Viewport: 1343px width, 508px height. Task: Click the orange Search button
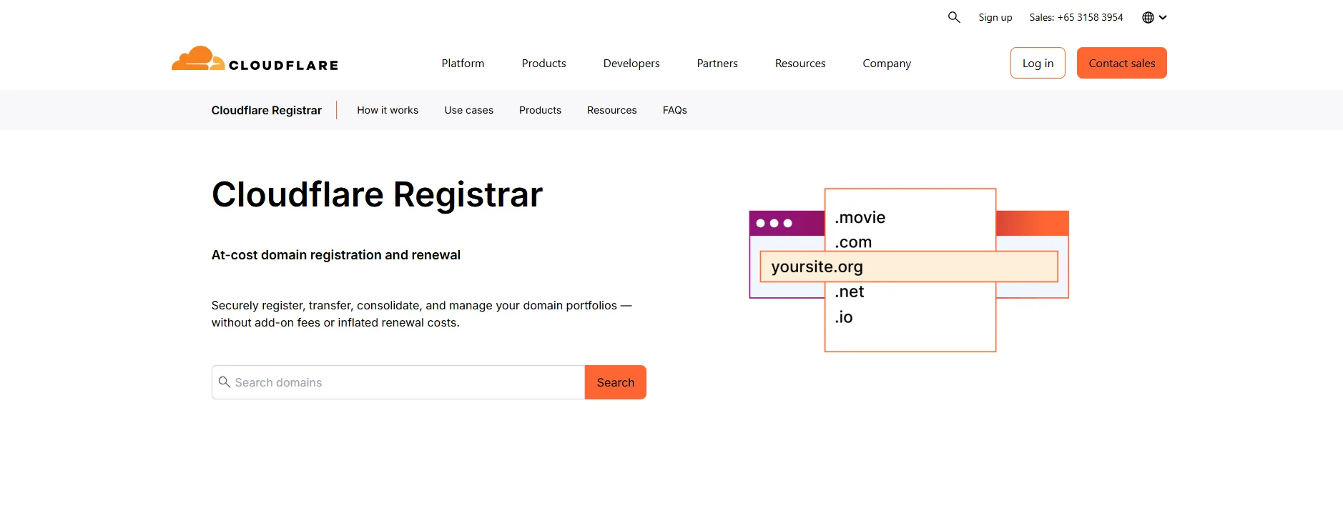pyautogui.click(x=616, y=382)
